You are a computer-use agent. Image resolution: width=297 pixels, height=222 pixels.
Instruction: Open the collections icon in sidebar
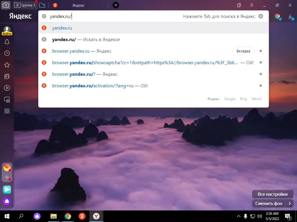tap(7, 76)
